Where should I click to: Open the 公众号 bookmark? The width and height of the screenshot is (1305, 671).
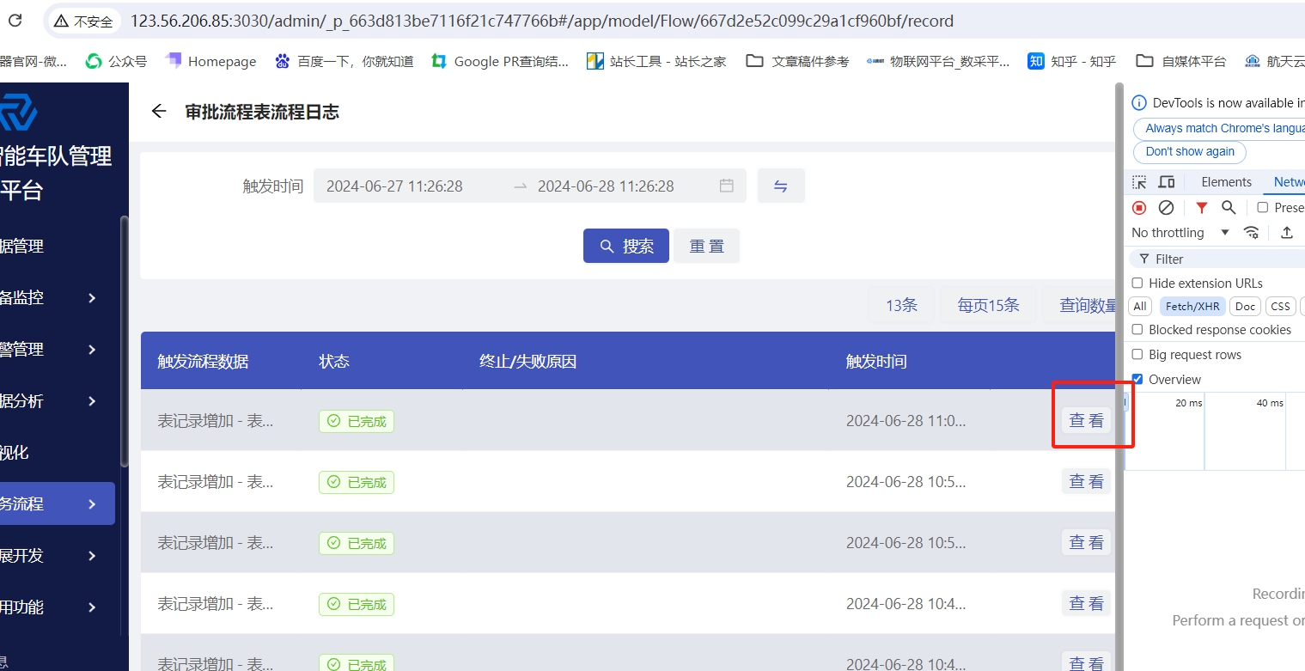pyautogui.click(x=116, y=61)
